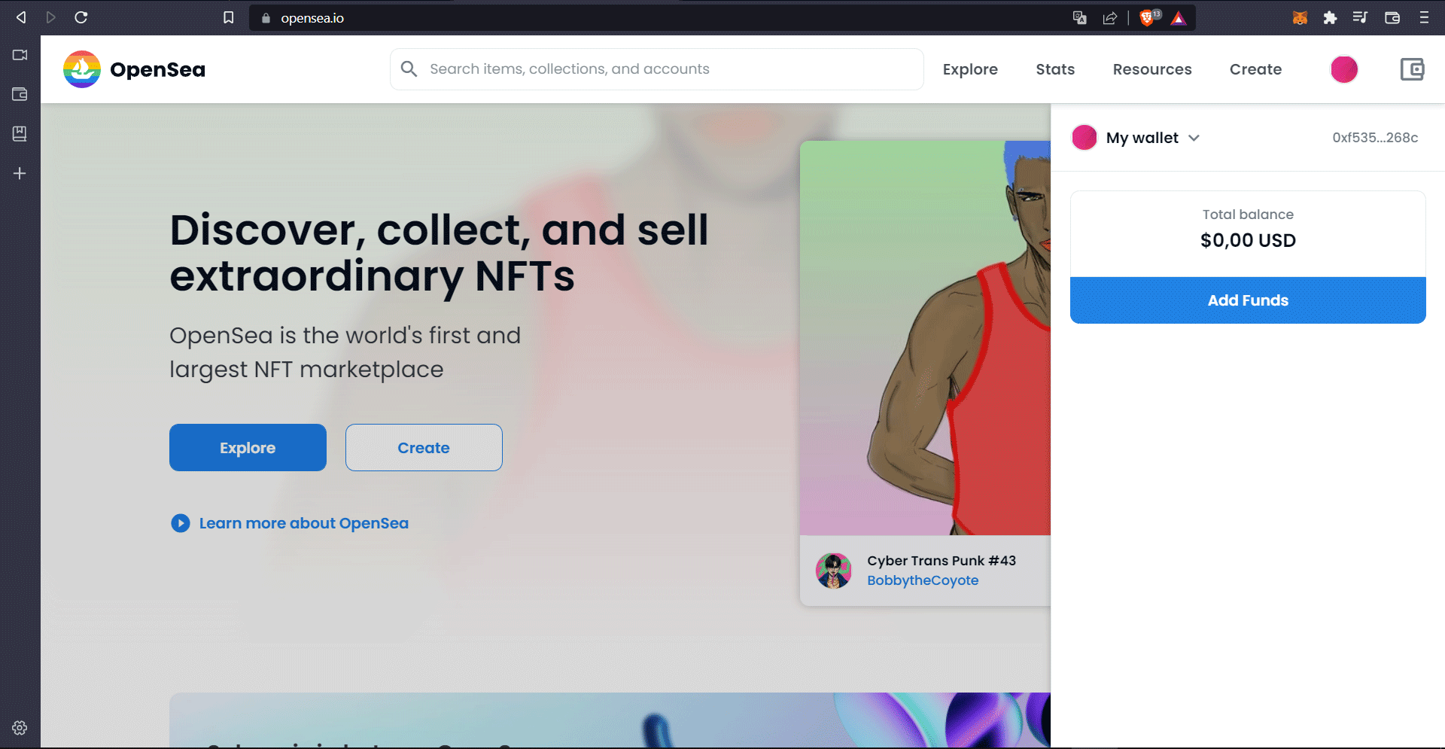Image resolution: width=1445 pixels, height=749 pixels.
Task: Click the OpenSea ship logo
Action: pyautogui.click(x=82, y=69)
